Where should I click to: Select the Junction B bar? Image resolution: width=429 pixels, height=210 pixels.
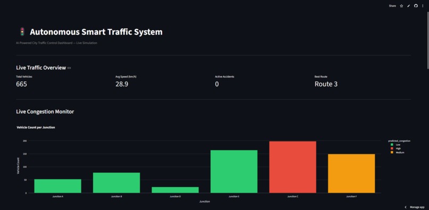[x=116, y=183]
